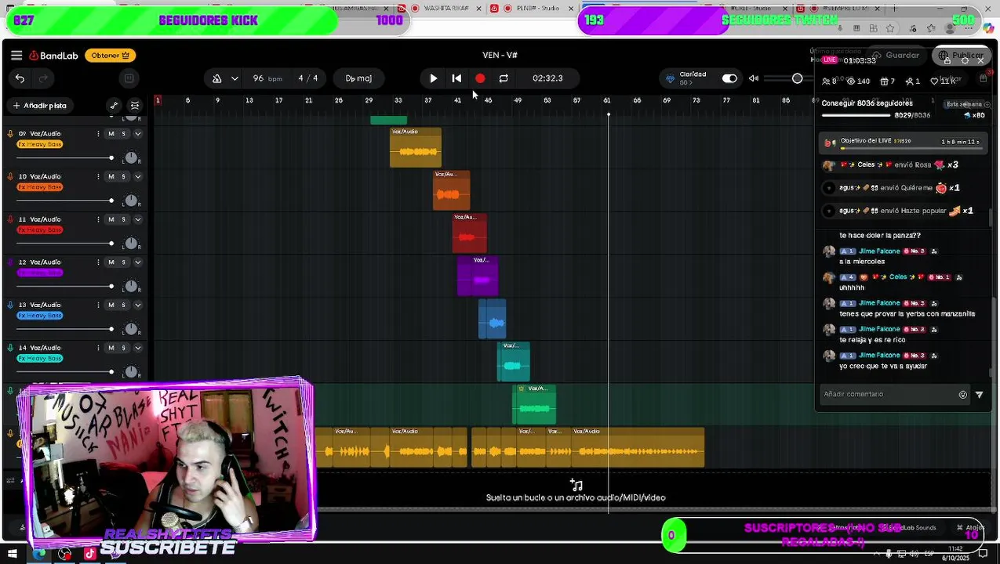1000x564 pixels.
Task: Click the microphone icon of track 09
Action: coord(10,134)
